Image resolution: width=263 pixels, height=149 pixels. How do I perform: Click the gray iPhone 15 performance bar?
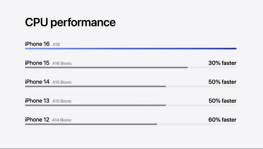coord(106,67)
